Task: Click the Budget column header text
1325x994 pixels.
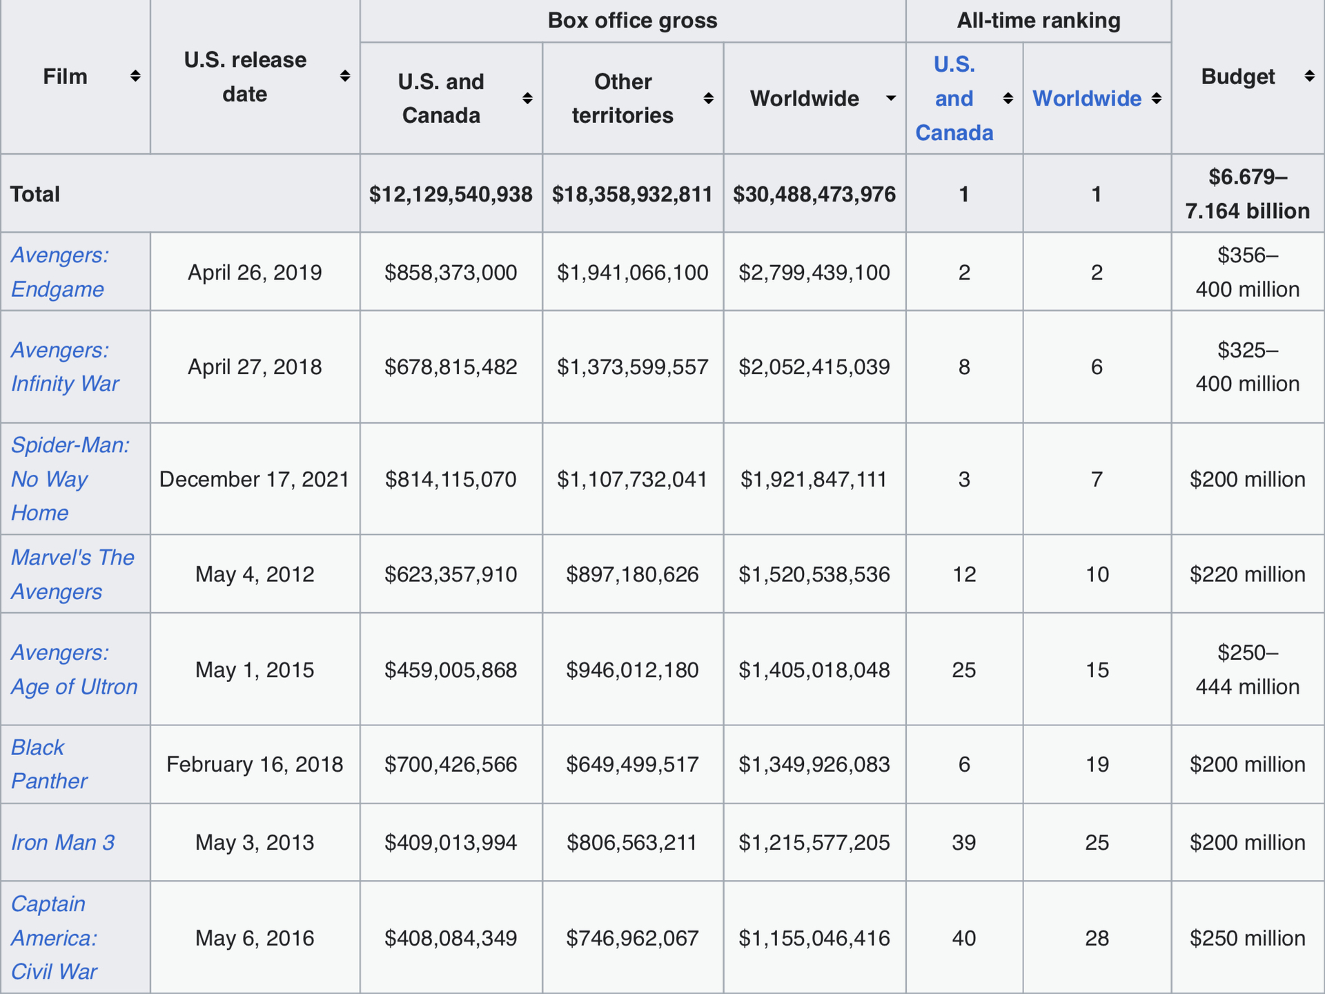Action: (x=1238, y=76)
